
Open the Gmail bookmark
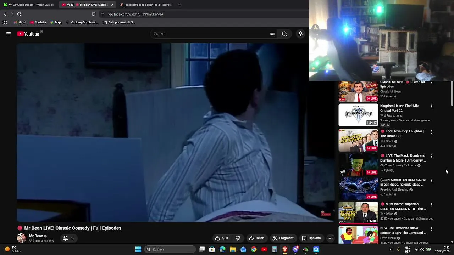pos(20,22)
